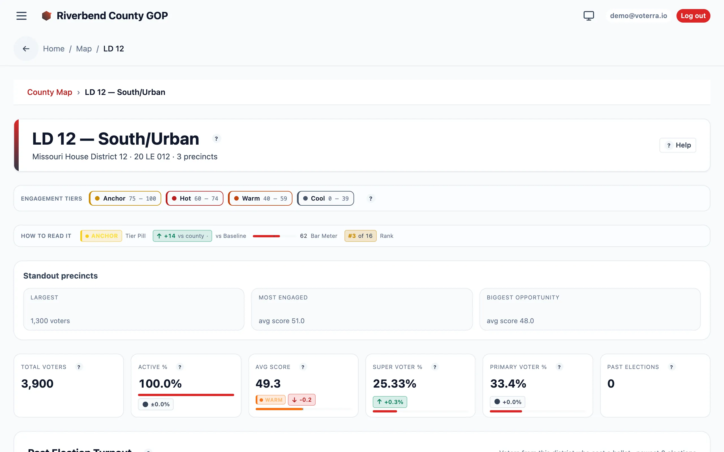724x452 pixels.
Task: Open the Most Engaged precinct card
Action: [x=362, y=309]
